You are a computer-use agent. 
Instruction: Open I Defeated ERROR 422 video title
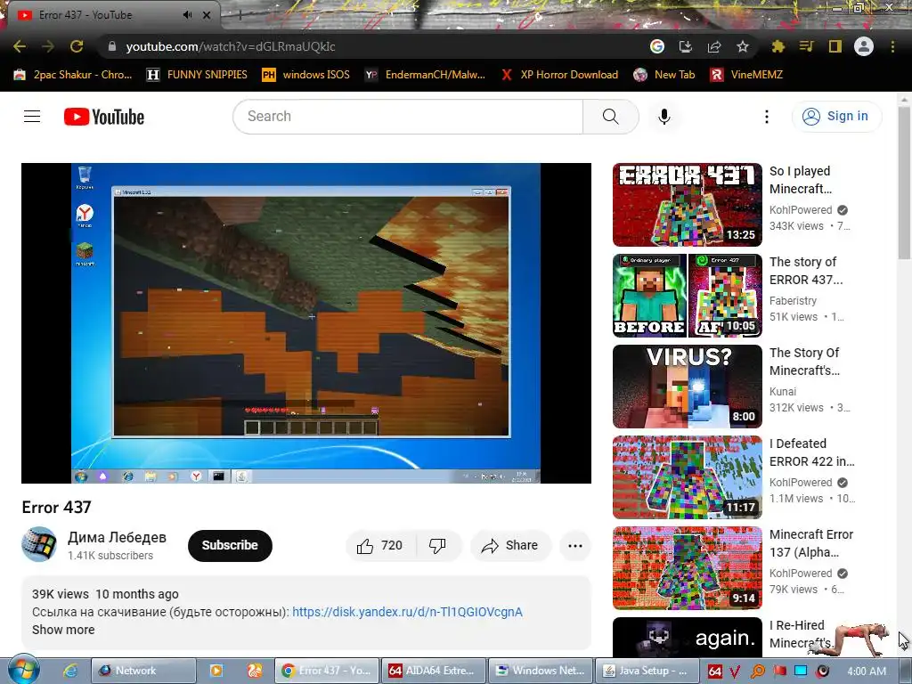point(812,452)
